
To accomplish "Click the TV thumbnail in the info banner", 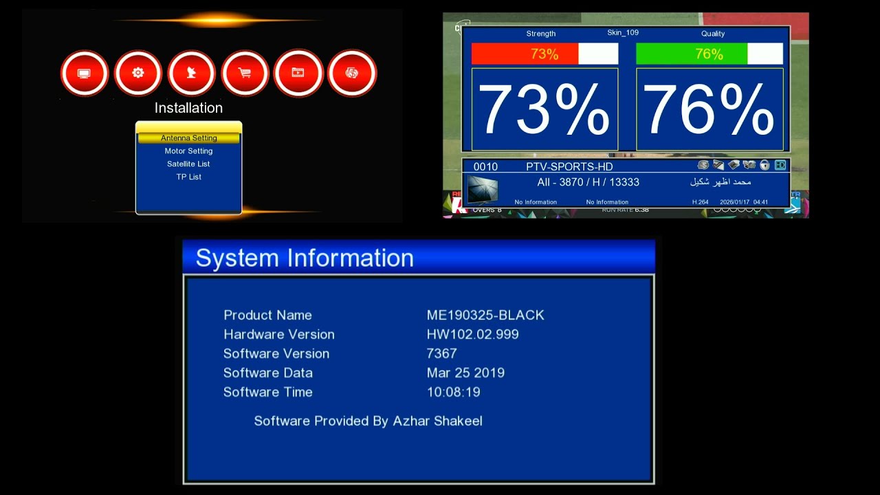I will point(483,189).
